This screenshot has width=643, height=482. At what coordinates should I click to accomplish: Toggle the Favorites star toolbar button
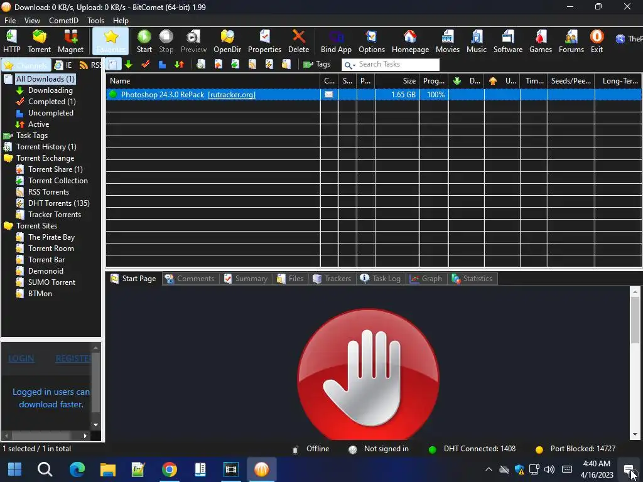(x=111, y=41)
